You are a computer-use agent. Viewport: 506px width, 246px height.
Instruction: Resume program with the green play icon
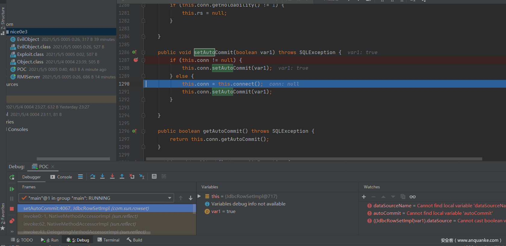pyautogui.click(x=12, y=189)
